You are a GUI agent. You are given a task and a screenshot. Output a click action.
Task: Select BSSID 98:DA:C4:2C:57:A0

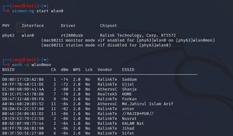pos(23,109)
